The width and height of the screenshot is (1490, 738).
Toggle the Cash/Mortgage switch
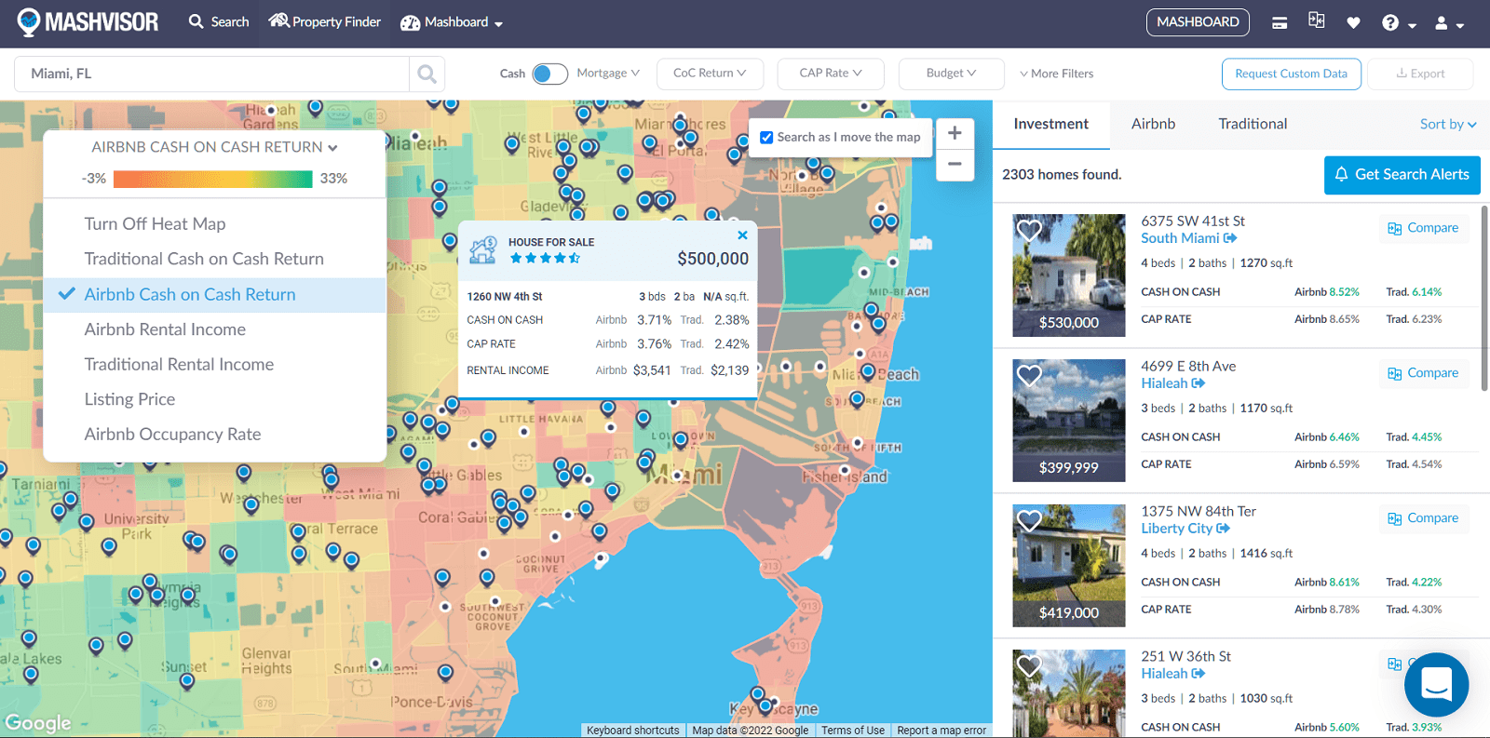[x=549, y=74]
